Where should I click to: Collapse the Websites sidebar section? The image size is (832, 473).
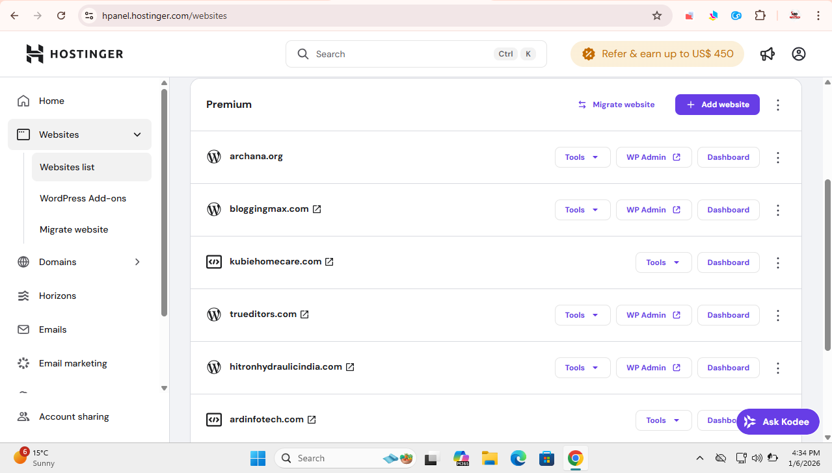[137, 134]
